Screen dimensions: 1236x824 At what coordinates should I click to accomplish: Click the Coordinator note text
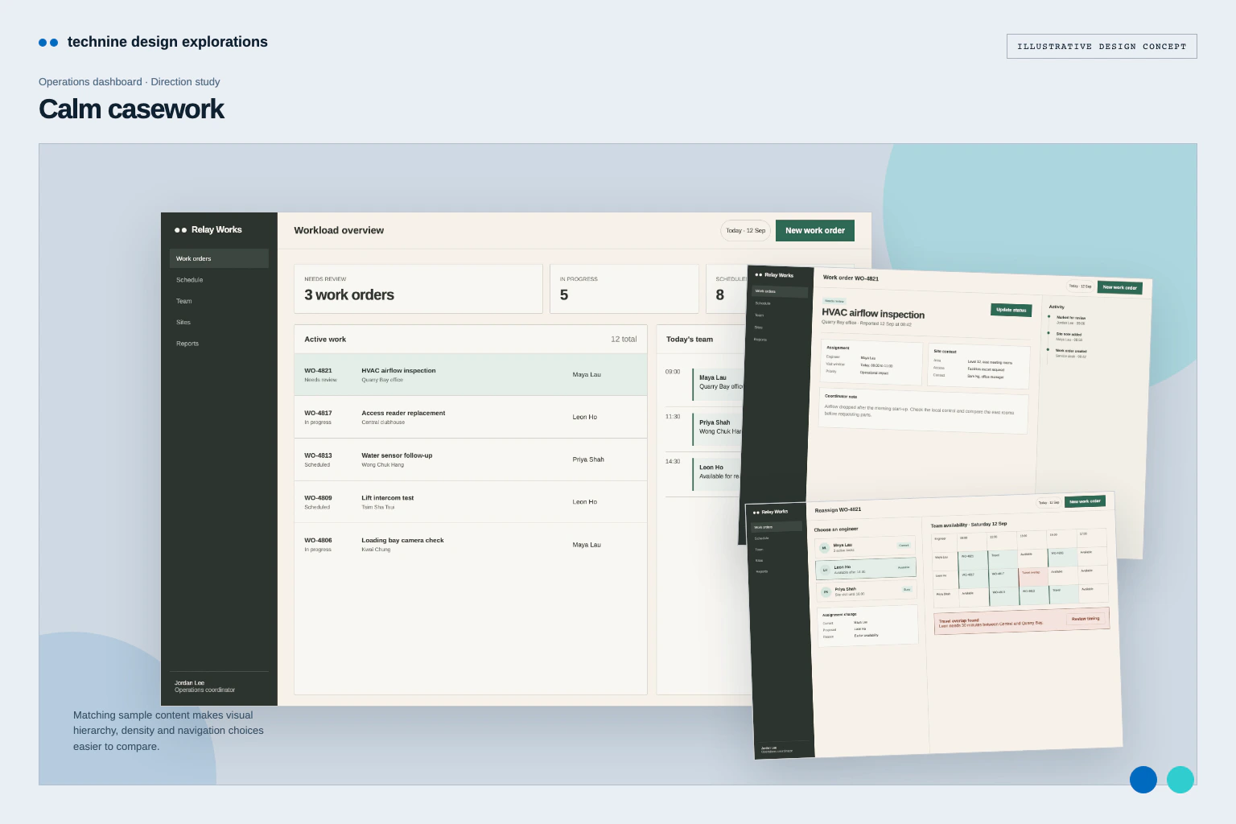click(919, 411)
